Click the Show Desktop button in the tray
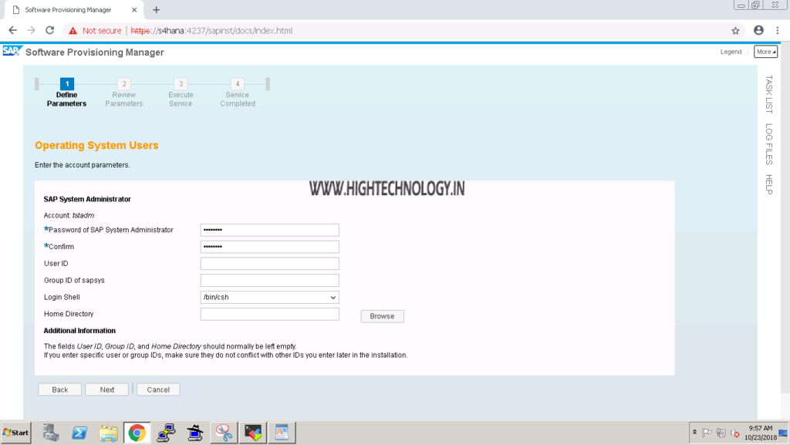This screenshot has width=790, height=445. coord(784,433)
